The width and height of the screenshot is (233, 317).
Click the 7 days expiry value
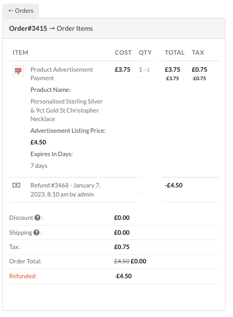tap(39, 166)
